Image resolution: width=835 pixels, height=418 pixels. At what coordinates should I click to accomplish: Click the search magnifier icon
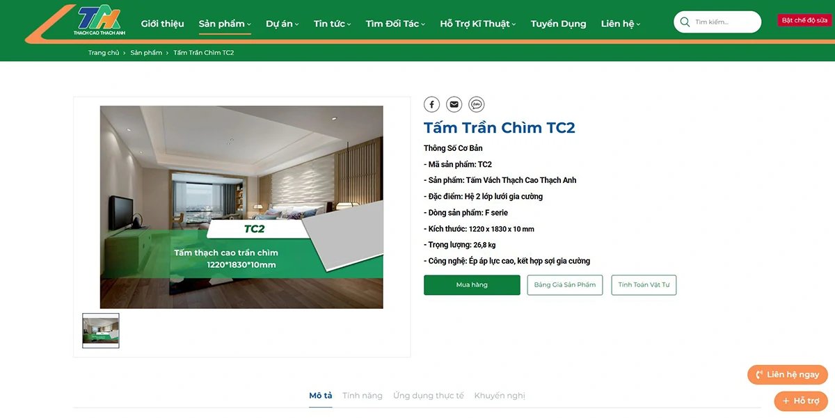click(685, 22)
